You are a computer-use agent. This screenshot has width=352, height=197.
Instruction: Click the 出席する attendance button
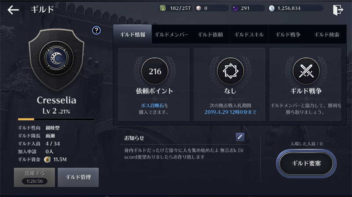tap(34, 177)
